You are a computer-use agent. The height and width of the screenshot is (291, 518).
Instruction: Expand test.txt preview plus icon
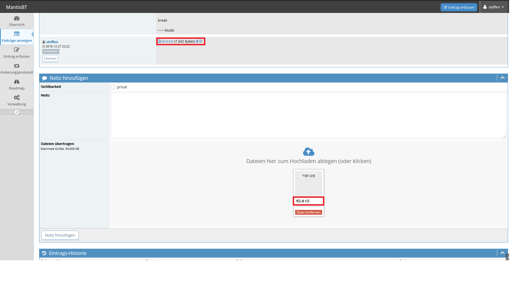click(x=201, y=41)
